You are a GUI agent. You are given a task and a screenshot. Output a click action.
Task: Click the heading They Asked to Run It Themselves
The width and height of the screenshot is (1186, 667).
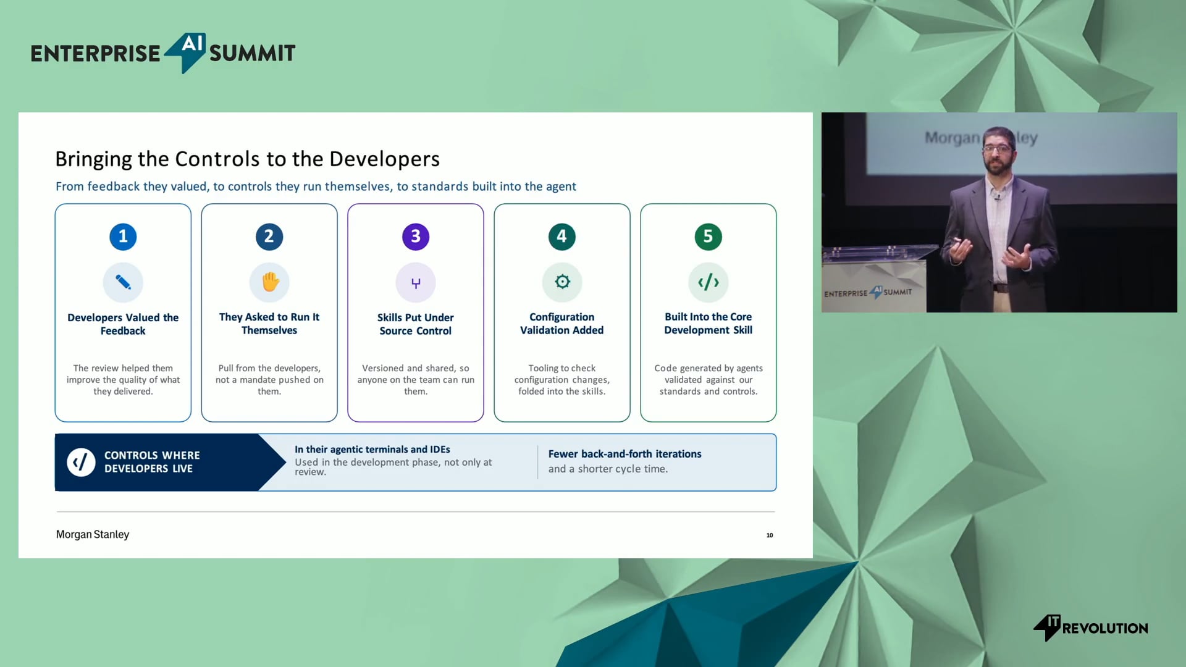(269, 323)
